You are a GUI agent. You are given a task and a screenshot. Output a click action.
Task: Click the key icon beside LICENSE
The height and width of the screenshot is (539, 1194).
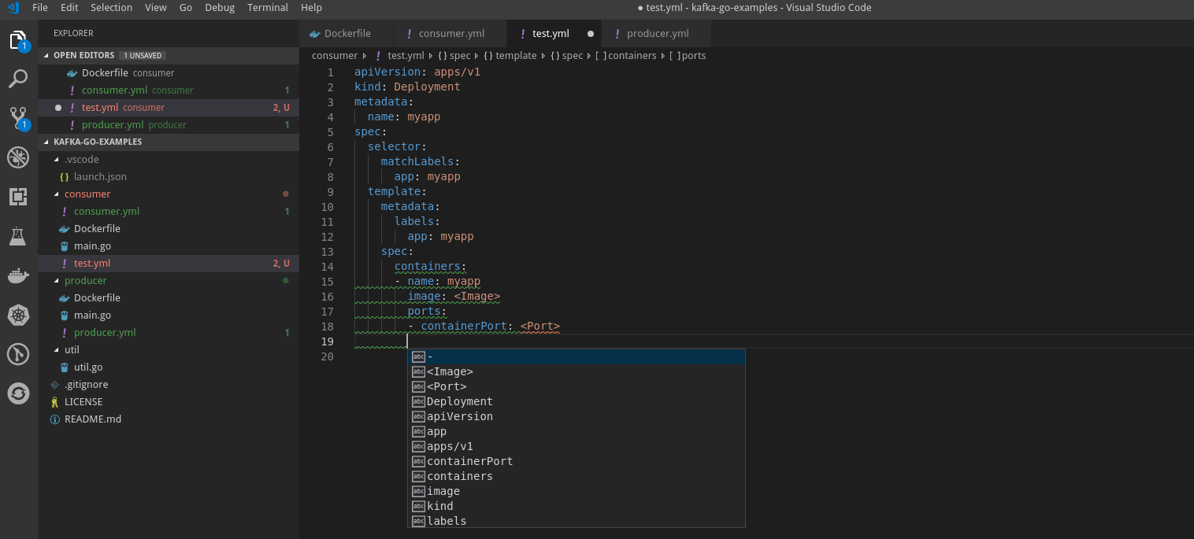[54, 402]
